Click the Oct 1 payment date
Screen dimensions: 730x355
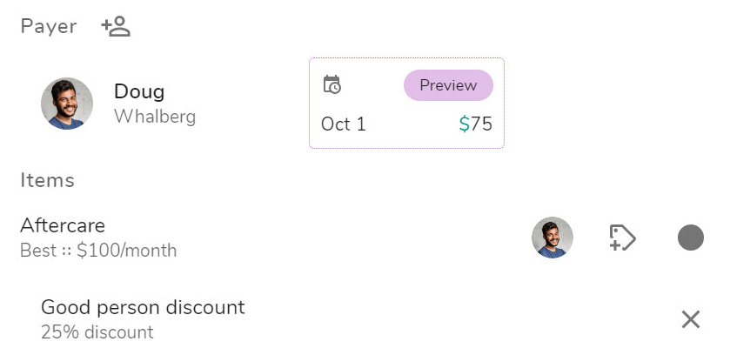[344, 124]
